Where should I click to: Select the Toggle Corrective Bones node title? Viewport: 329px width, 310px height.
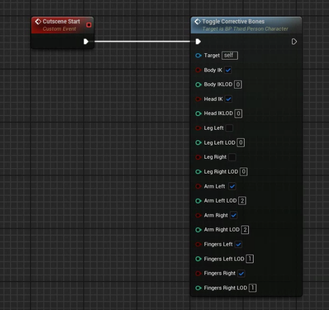[x=234, y=22]
